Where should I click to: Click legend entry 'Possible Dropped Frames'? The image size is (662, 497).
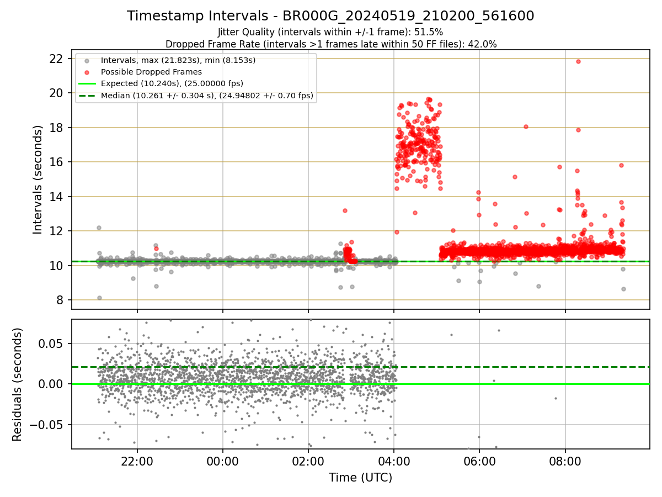pos(151,72)
